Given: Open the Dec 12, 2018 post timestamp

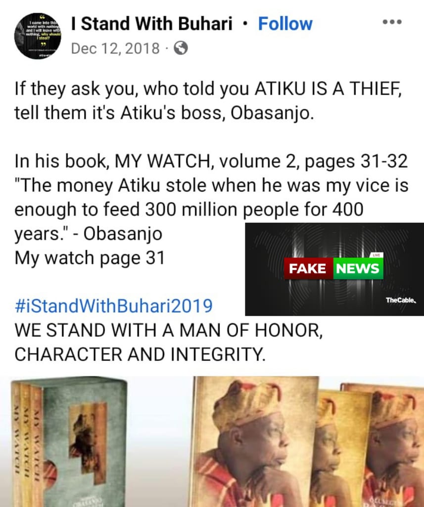Looking at the screenshot, I should pos(115,49).
